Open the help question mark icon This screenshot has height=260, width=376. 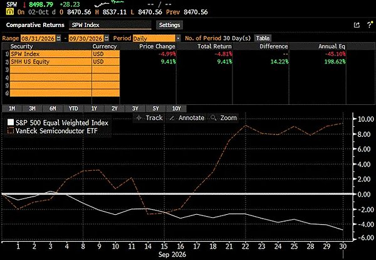tap(370, 24)
